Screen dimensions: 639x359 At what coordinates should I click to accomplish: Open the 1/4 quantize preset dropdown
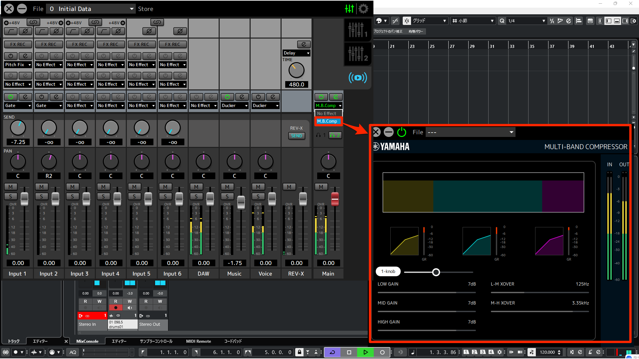526,21
